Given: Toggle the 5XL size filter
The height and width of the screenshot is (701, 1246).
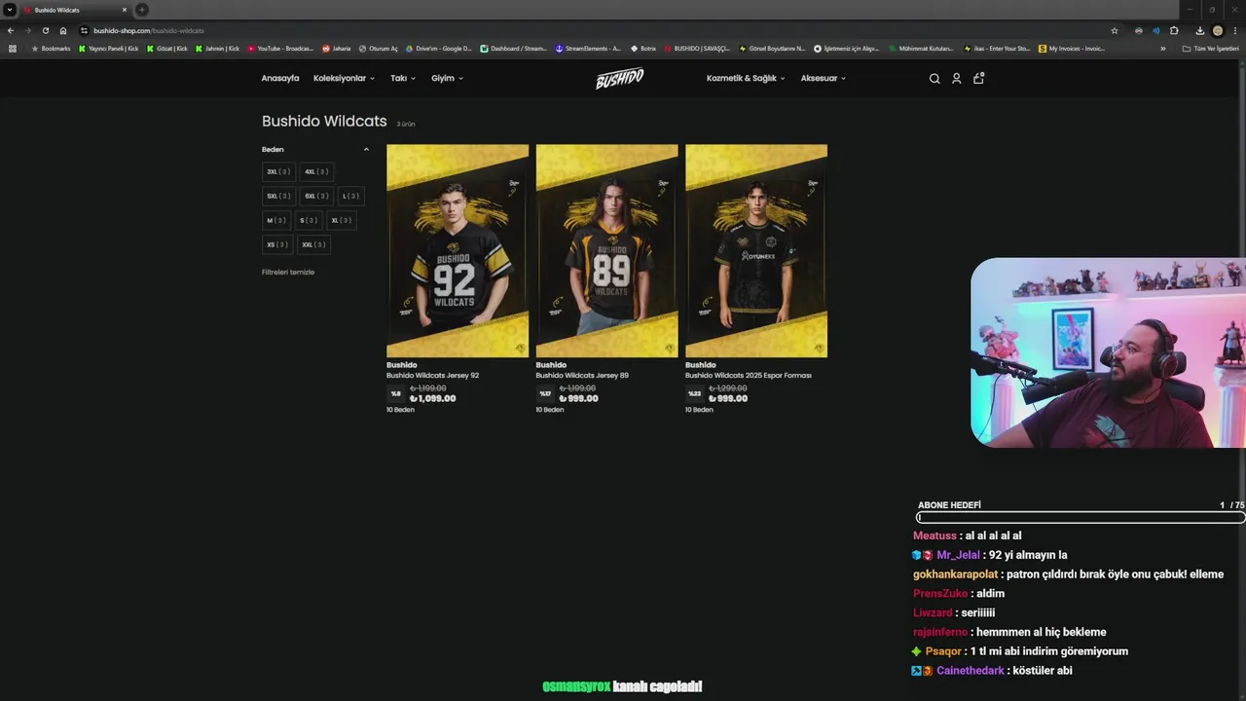Looking at the screenshot, I should 278,196.
